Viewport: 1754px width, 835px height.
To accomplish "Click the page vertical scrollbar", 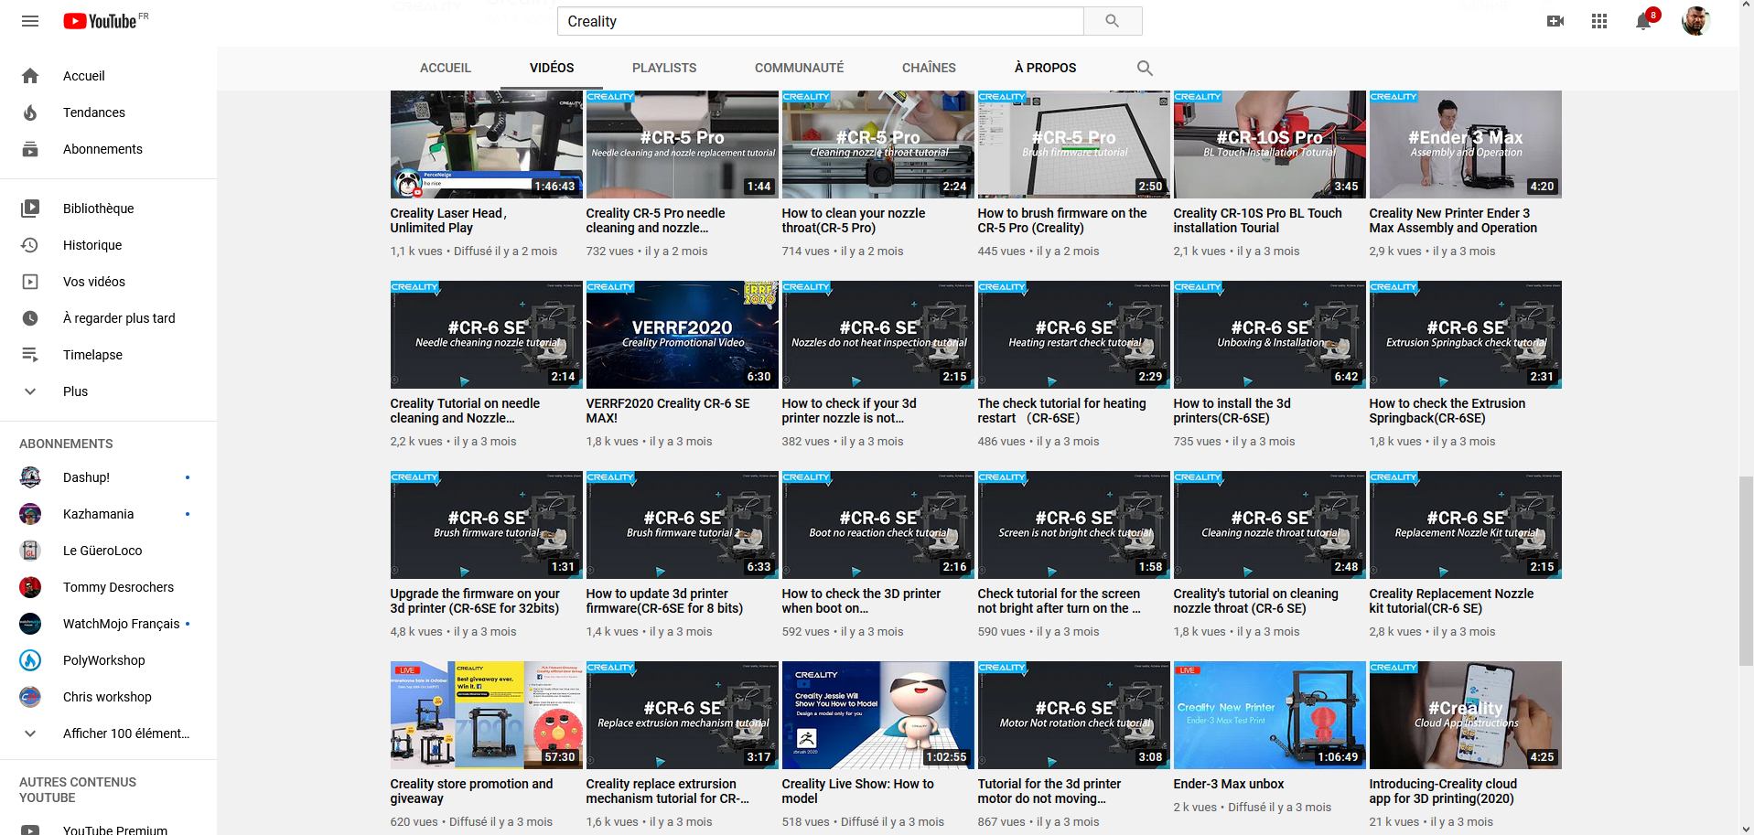I will tap(1746, 571).
